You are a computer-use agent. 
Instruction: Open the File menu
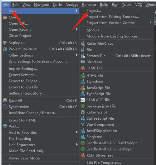coord(6,5)
